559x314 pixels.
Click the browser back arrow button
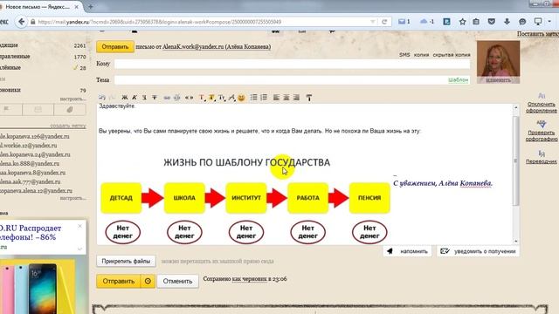[21, 22]
